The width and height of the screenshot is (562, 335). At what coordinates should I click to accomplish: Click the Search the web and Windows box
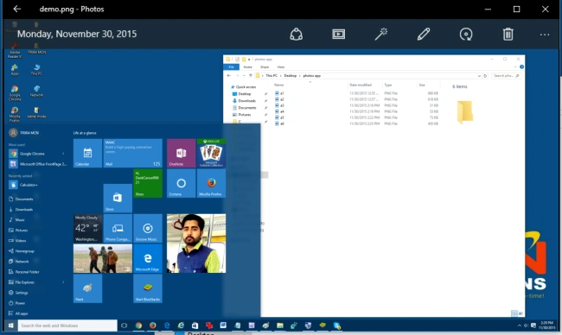pyautogui.click(x=67, y=326)
